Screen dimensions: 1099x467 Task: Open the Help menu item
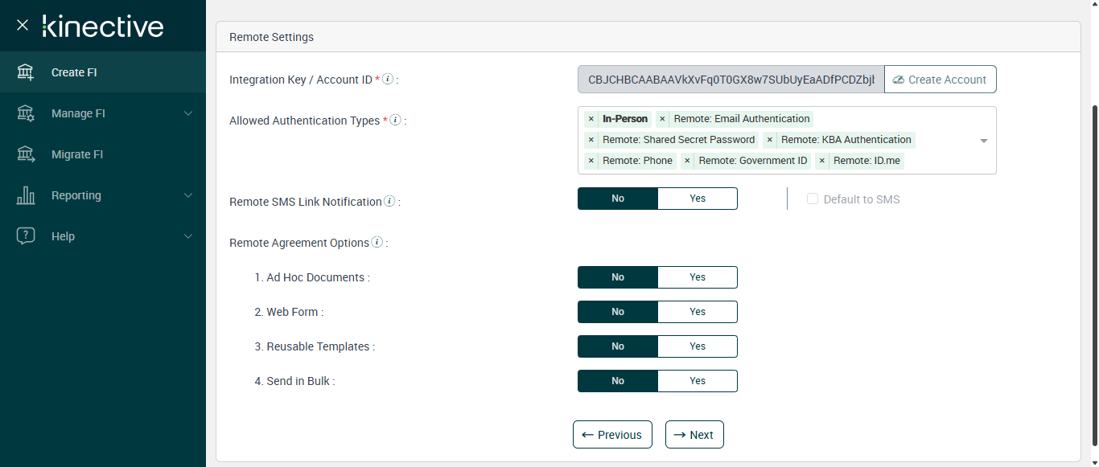click(x=63, y=236)
